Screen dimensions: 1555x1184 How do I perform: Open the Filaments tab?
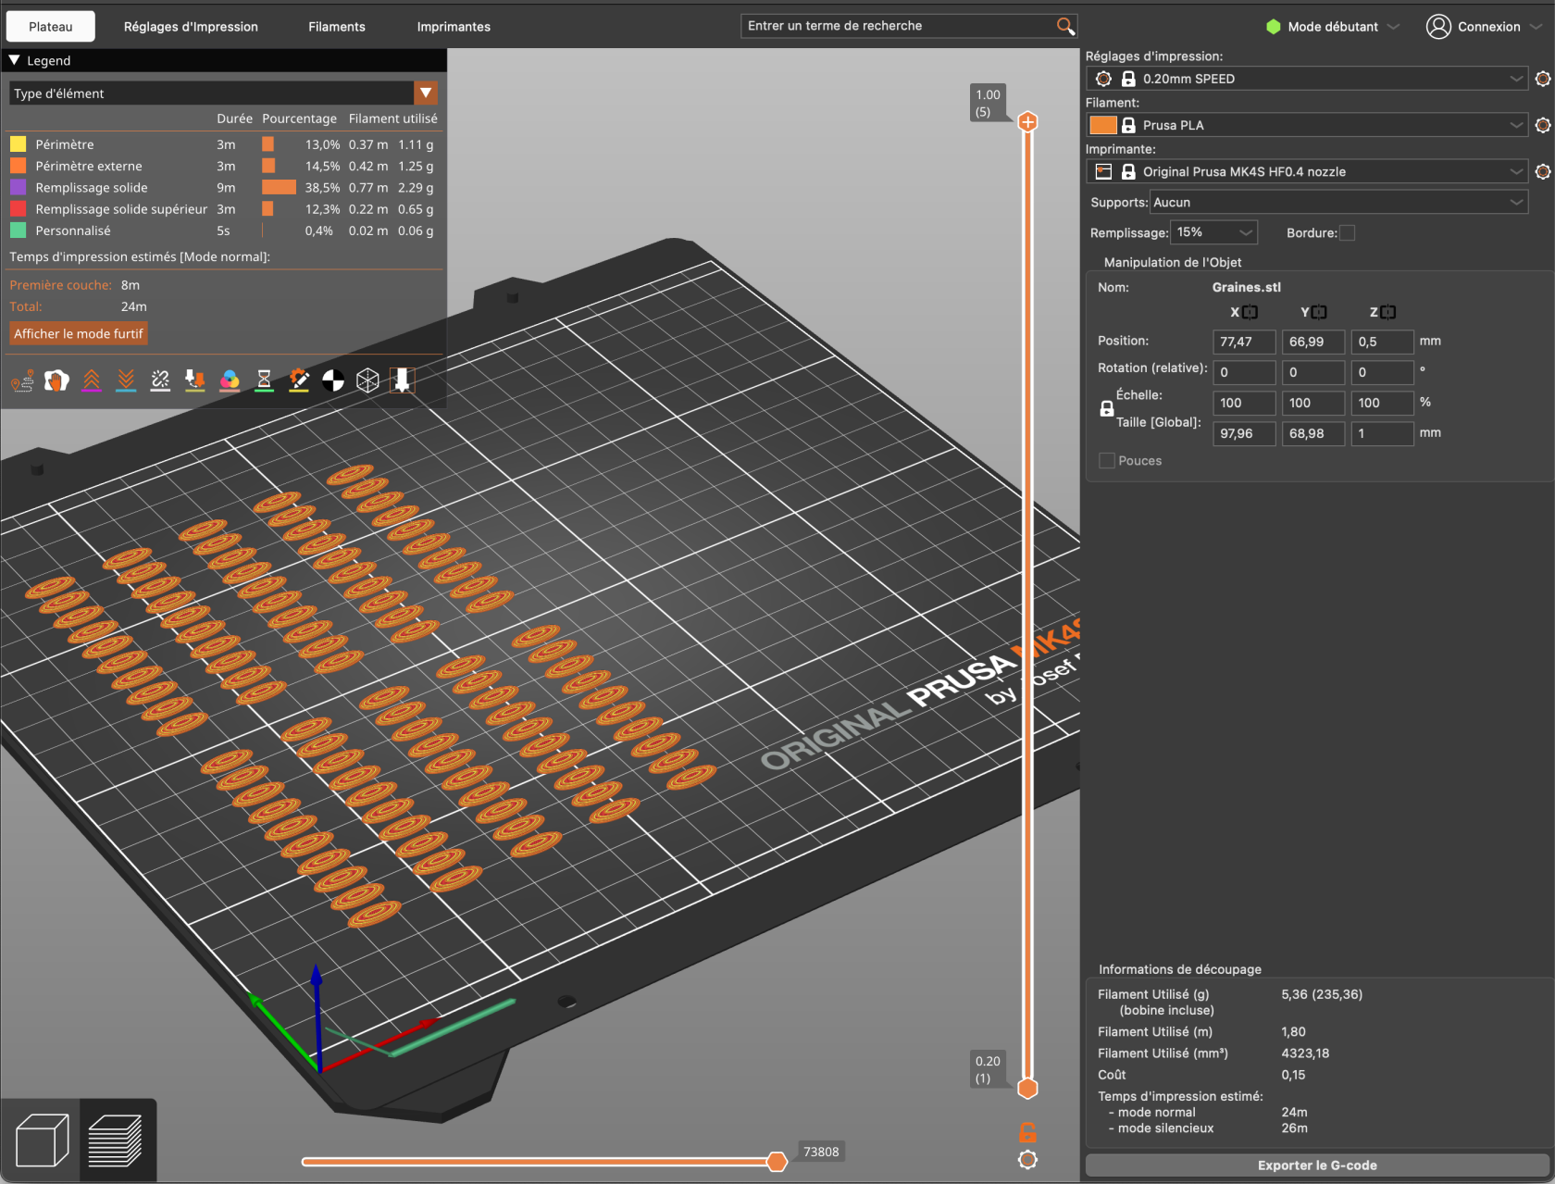(x=337, y=26)
